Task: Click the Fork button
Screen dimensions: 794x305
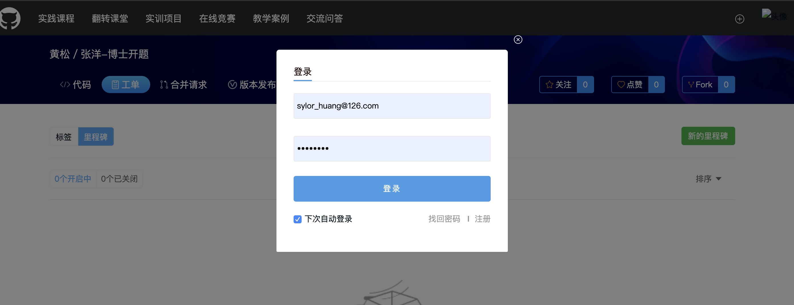Action: 700,85
